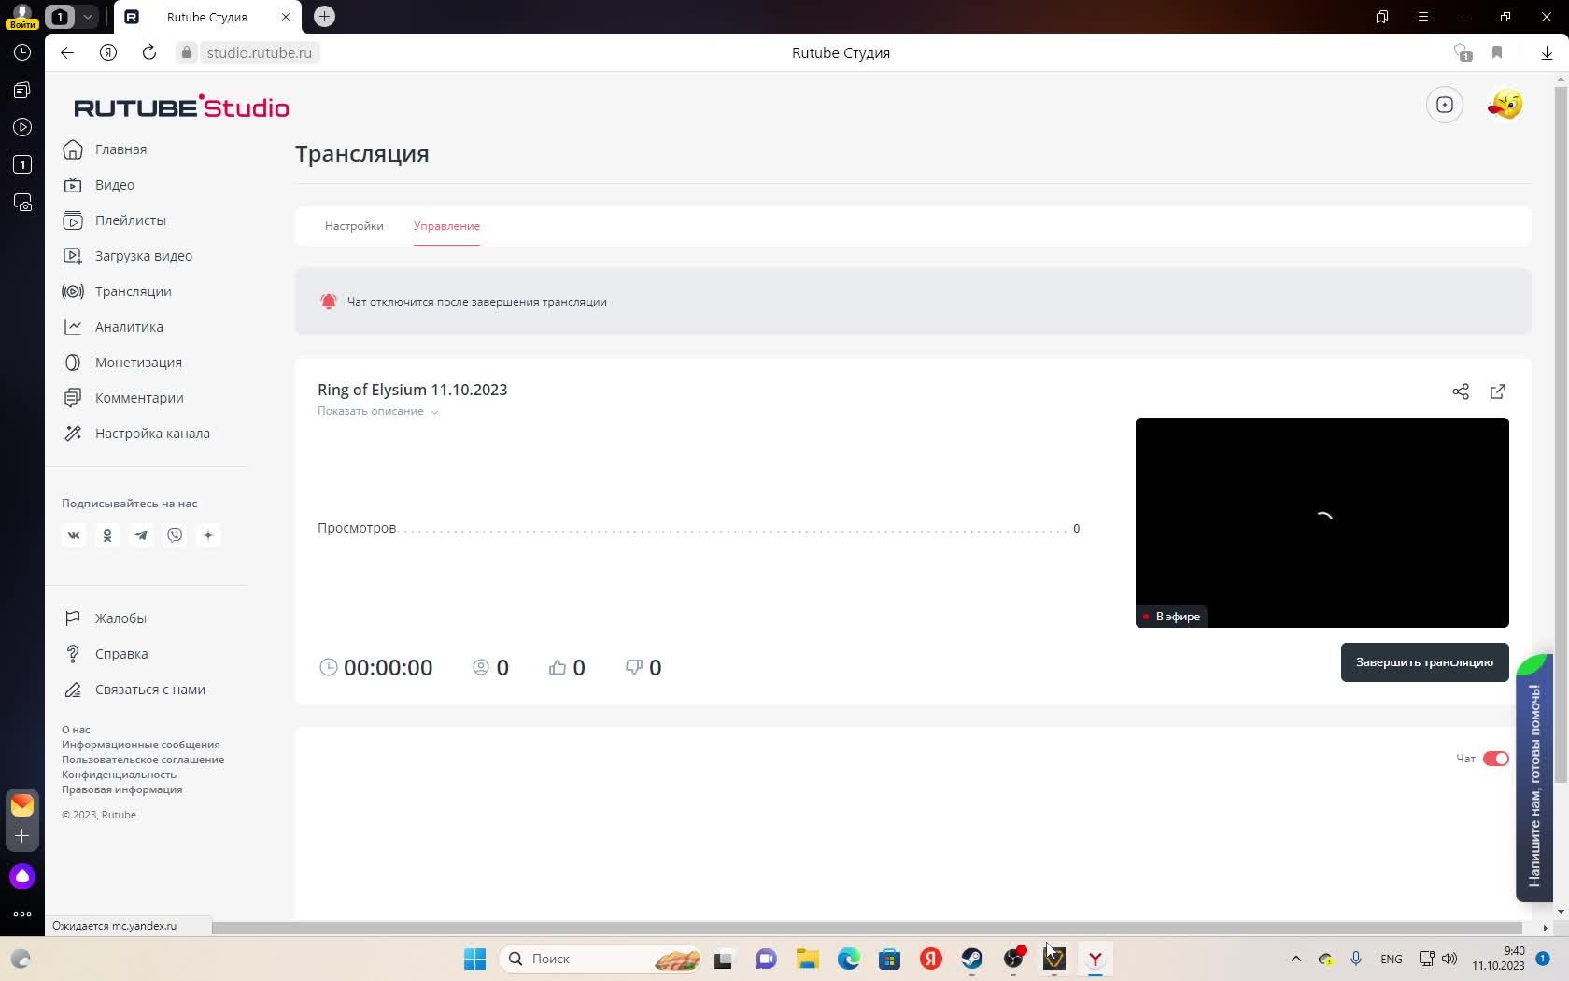Open Microsoft Edge from the taskbar
Viewport: 1569px width, 981px height.
click(x=849, y=959)
